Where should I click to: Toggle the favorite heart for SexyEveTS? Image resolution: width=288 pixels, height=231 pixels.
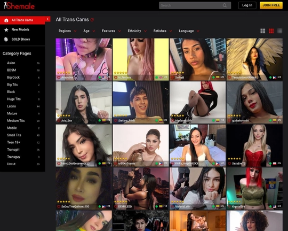coord(229,164)
